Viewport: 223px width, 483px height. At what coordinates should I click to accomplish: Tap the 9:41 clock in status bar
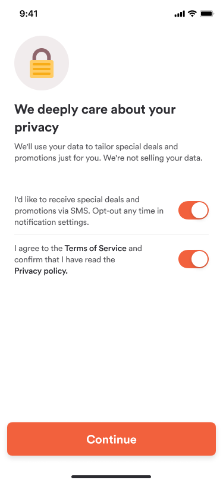[x=29, y=14]
